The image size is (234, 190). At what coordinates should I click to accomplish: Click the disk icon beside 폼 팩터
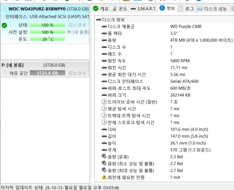[x=104, y=34]
